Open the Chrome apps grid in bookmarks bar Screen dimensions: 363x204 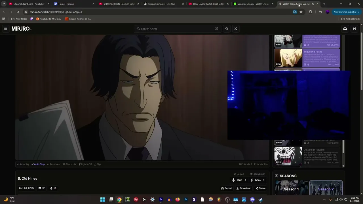tap(4, 19)
